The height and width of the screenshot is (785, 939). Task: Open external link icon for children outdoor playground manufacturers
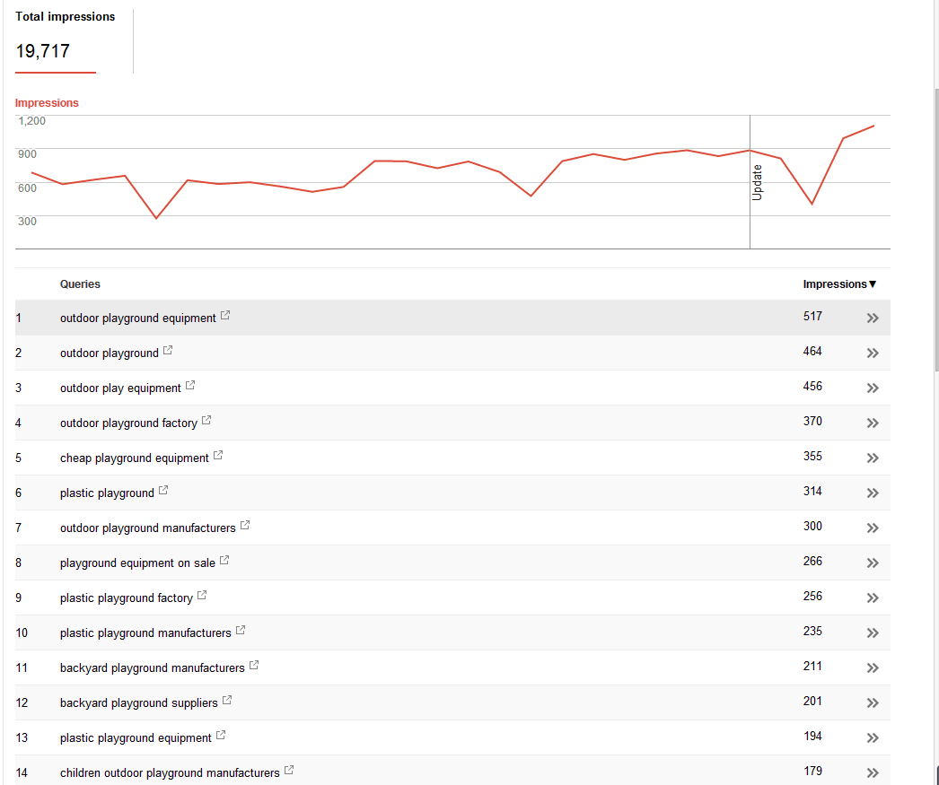(289, 770)
